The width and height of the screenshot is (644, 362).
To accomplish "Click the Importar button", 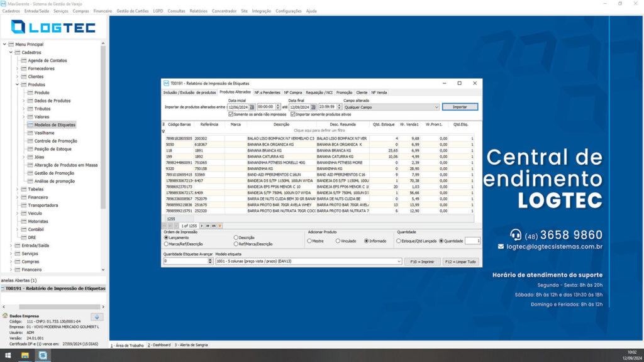I will 460,107.
